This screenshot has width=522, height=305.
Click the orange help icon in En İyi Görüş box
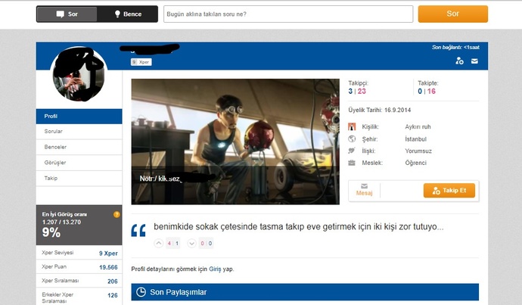[x=117, y=214]
